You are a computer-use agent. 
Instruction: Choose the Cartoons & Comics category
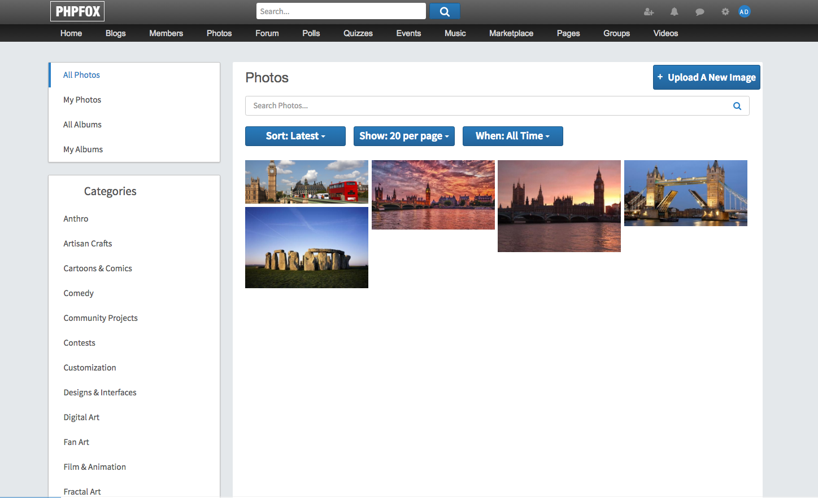coord(98,268)
